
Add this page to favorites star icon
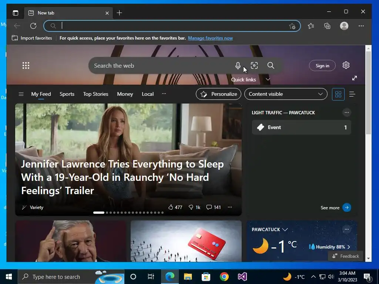[292, 26]
